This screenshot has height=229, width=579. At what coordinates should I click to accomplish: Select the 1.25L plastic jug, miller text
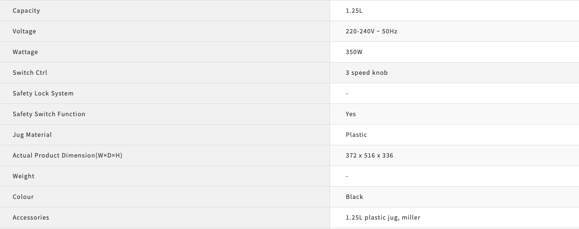pos(383,218)
